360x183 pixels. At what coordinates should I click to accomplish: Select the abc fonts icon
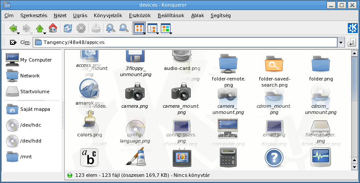[89, 157]
